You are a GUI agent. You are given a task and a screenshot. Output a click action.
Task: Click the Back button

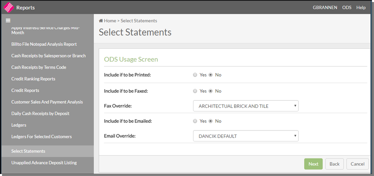point(335,164)
